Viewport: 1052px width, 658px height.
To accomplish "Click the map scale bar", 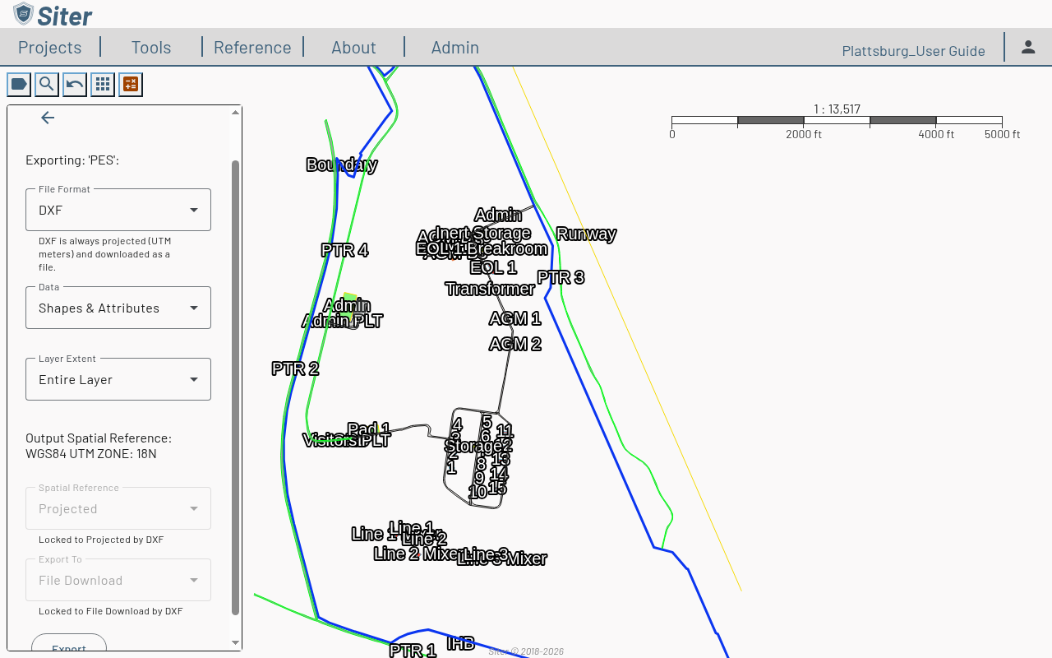I will (837, 121).
